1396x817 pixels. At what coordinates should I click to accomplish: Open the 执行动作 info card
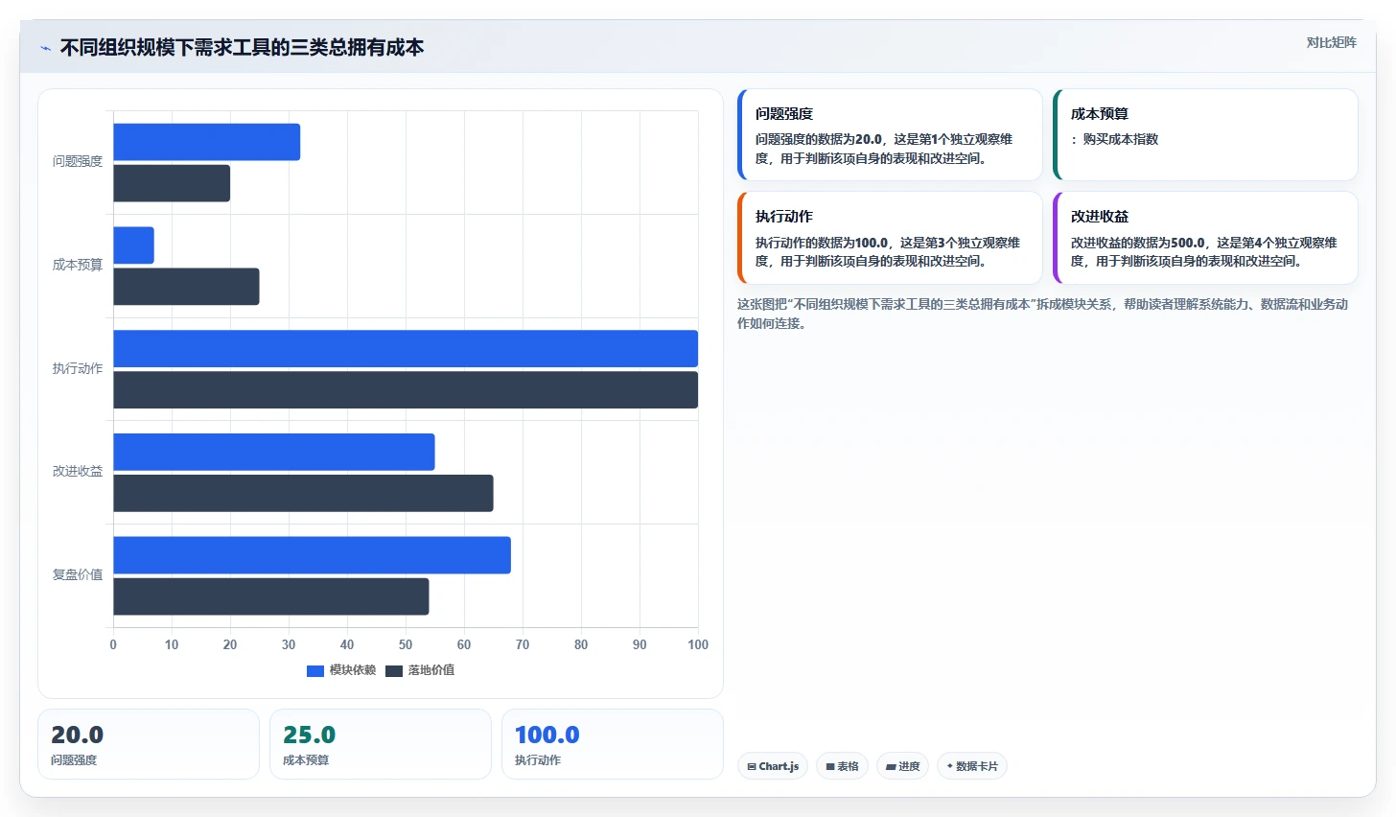tap(890, 238)
